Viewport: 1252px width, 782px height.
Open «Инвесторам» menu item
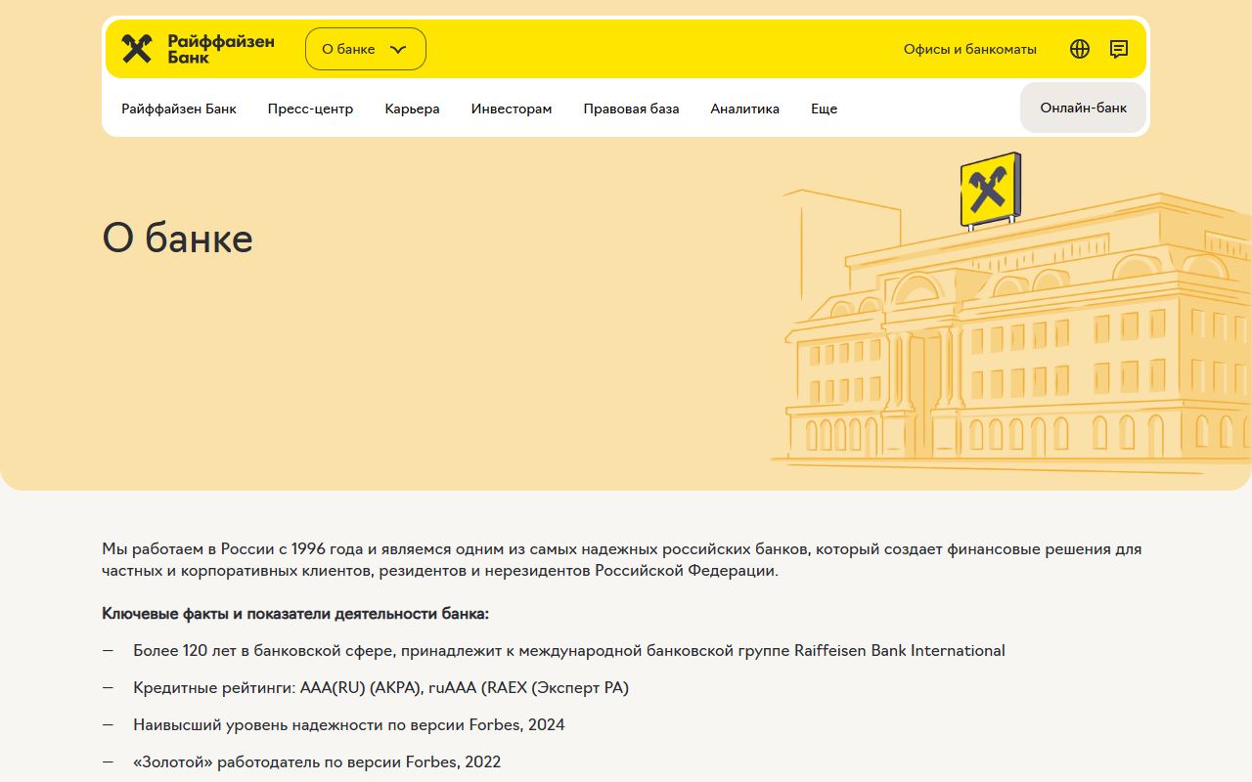tap(512, 109)
